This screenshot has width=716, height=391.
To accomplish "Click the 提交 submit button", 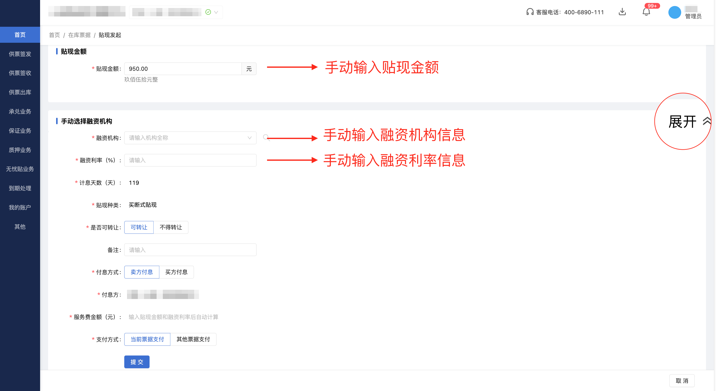I will (137, 362).
